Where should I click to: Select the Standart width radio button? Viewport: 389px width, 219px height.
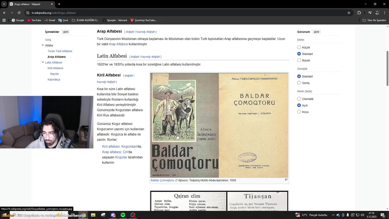pyautogui.click(x=299, y=76)
